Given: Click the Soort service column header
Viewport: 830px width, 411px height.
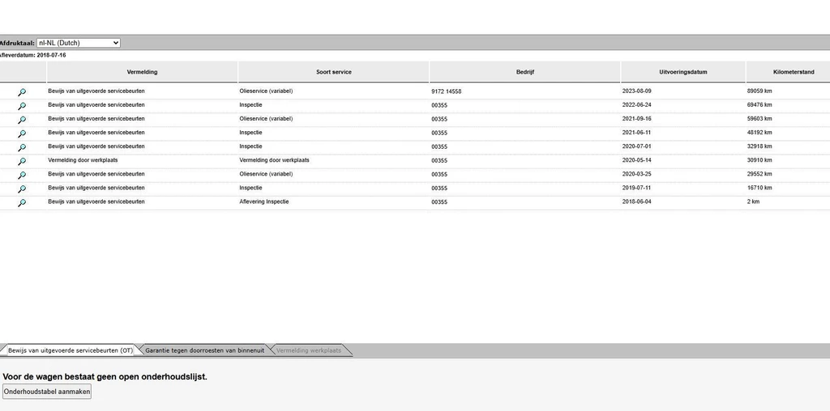Looking at the screenshot, I should pyautogui.click(x=333, y=72).
